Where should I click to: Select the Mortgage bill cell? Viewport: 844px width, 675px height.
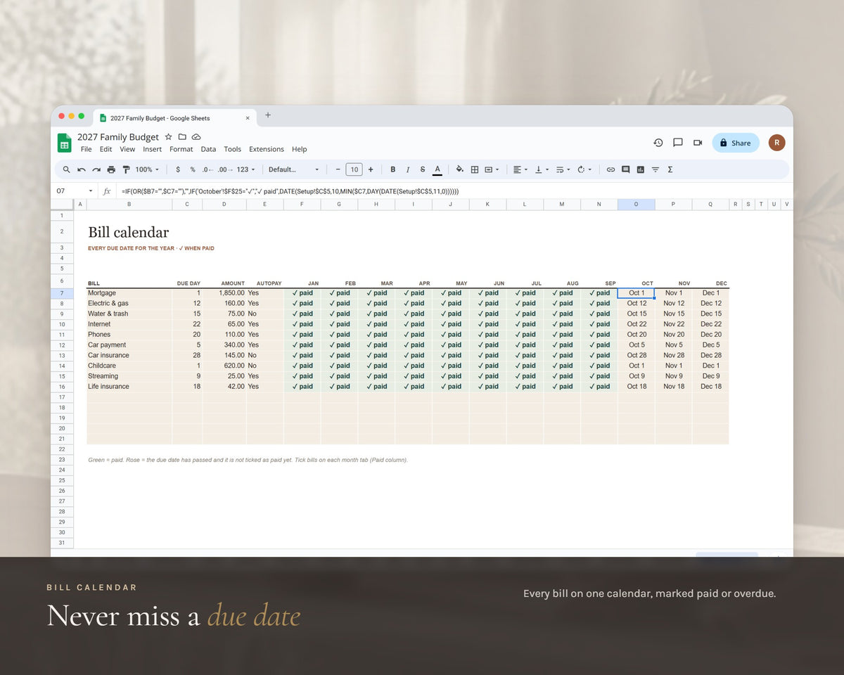(x=129, y=293)
